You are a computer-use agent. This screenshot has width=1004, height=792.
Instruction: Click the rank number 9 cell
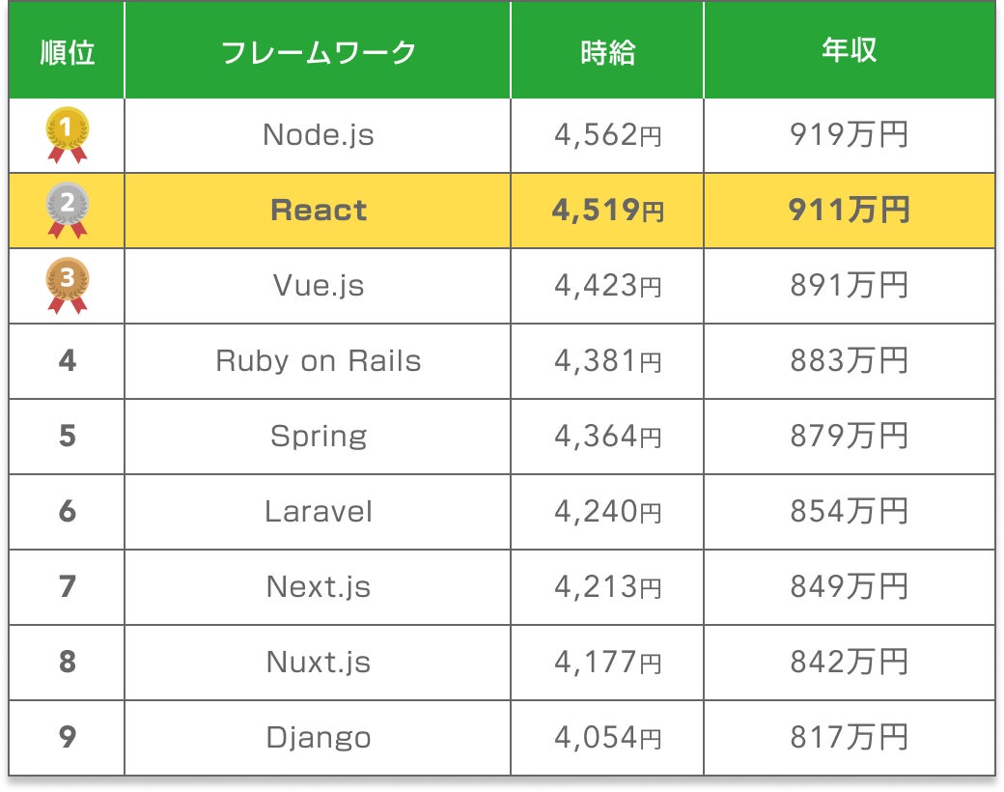click(x=67, y=738)
